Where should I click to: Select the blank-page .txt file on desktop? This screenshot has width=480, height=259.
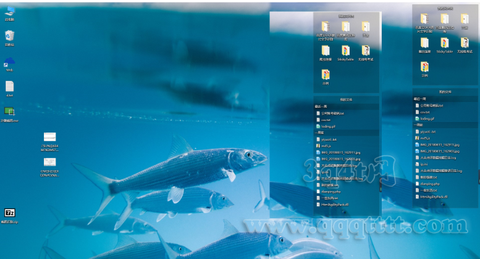coord(9,89)
